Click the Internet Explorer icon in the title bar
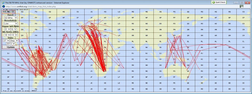 pyautogui.click(x=3, y=3)
